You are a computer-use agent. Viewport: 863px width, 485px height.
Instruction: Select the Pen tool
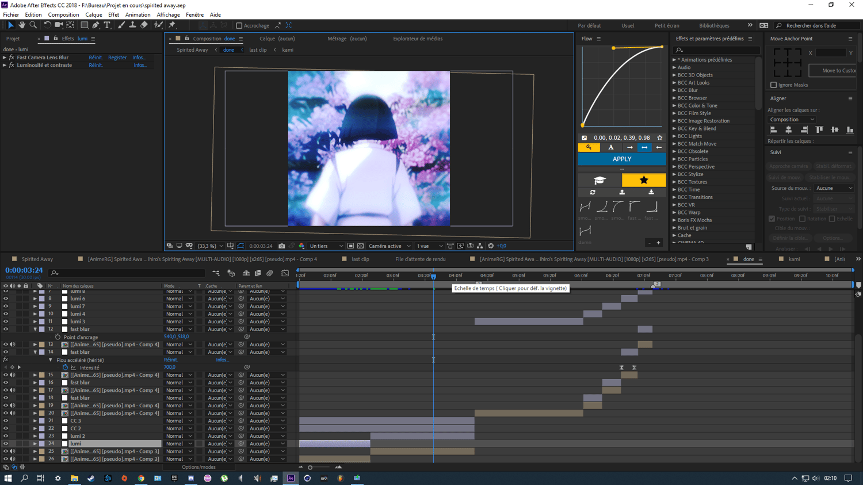[96, 25]
